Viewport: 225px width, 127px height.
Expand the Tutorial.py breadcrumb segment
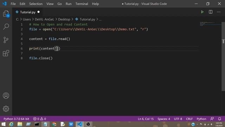coord(87,19)
